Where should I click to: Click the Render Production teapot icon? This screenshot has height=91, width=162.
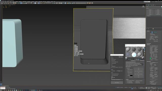(71, 3)
